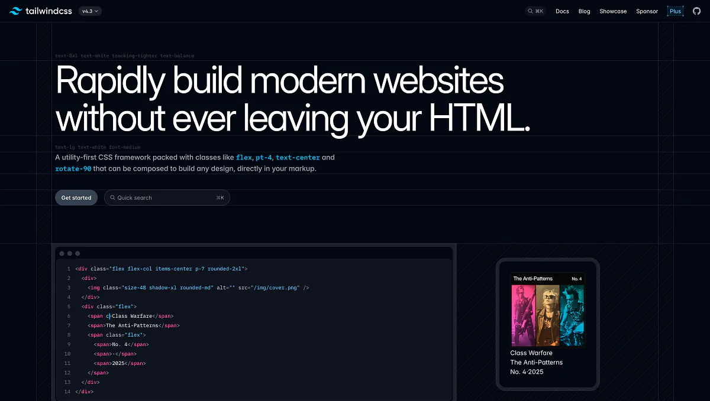Open the Showcase link
710x401 pixels.
pos(613,11)
